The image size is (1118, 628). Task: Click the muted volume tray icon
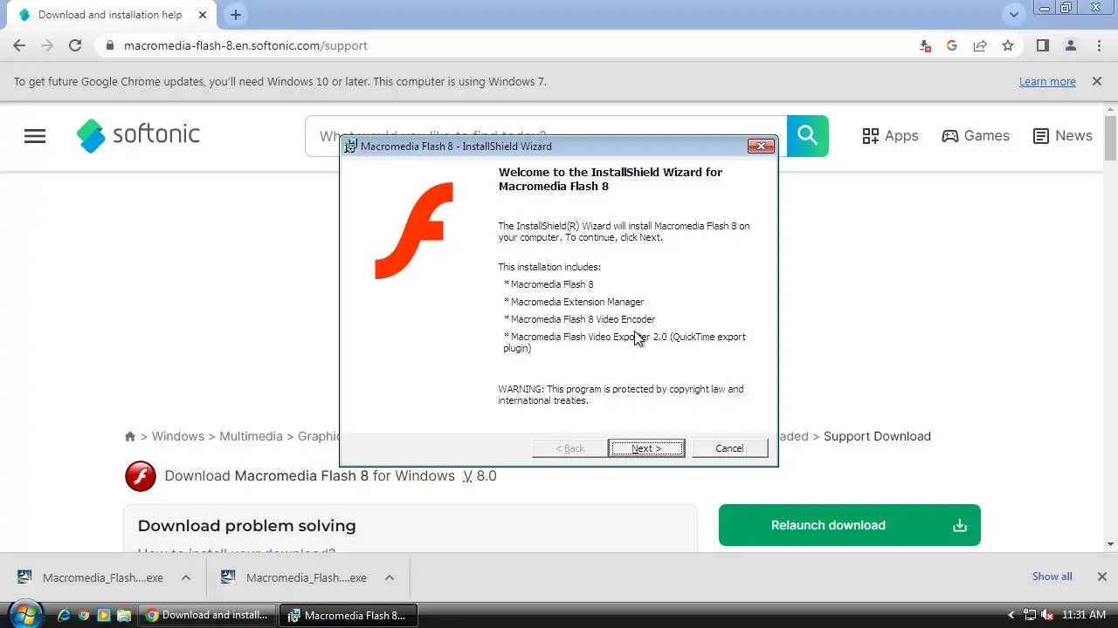1048,615
